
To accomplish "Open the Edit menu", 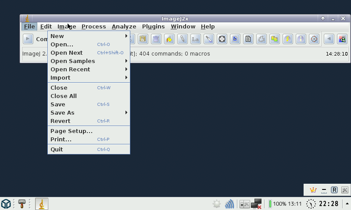I will [x=46, y=27].
